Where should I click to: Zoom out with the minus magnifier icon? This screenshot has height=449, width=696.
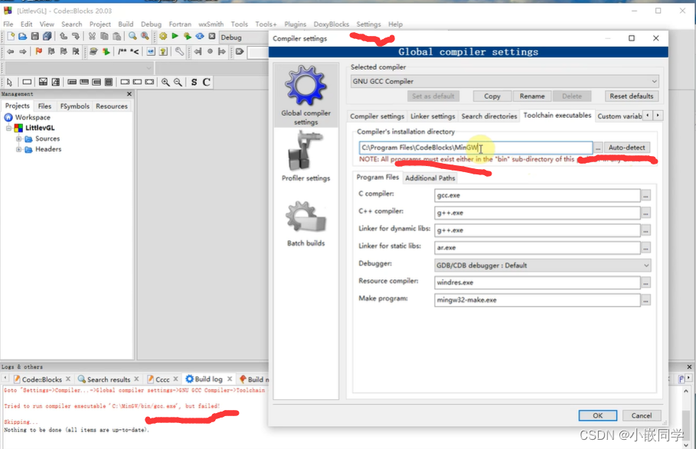point(178,82)
